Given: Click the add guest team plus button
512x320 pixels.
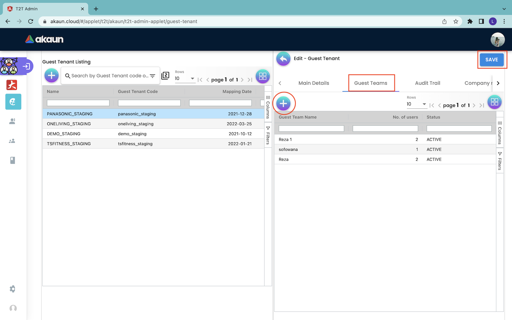Looking at the screenshot, I should pos(283,103).
